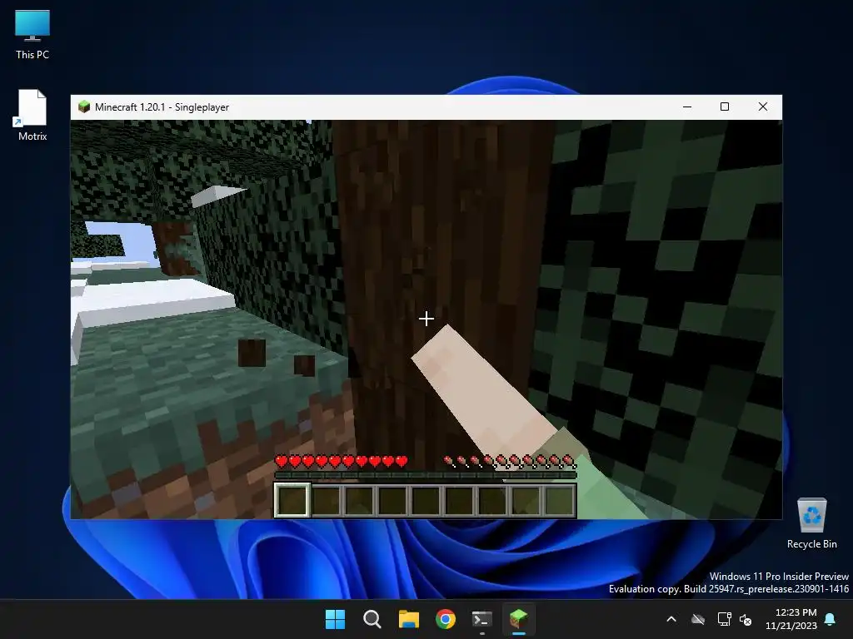Select the ninth last hotbar slot
The width and height of the screenshot is (853, 639).
(559, 500)
